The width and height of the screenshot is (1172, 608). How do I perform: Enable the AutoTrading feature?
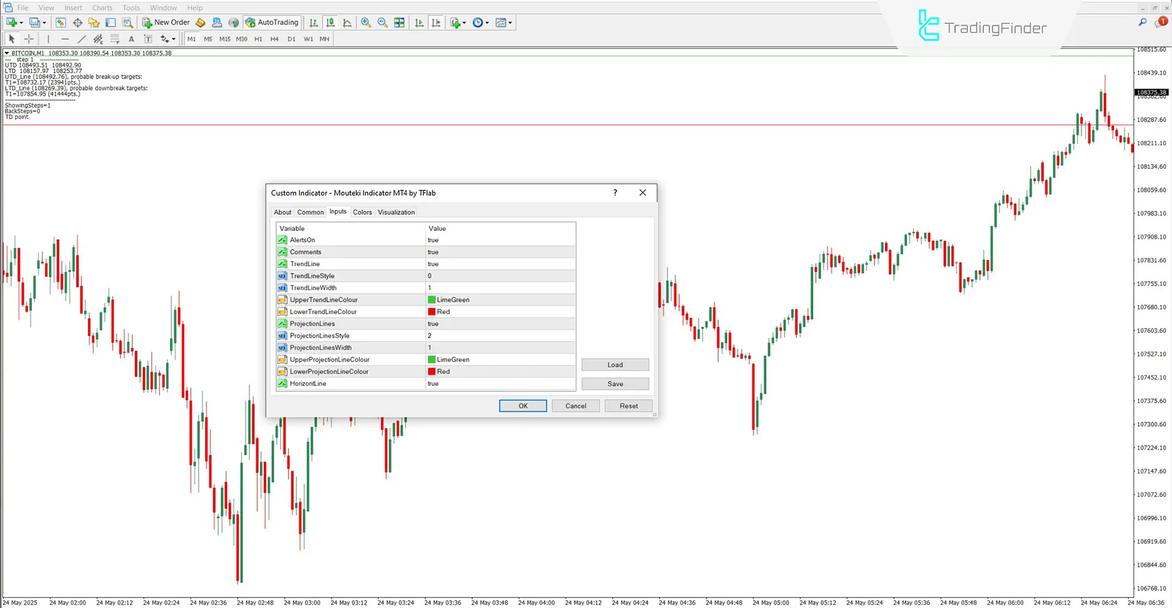pos(271,22)
